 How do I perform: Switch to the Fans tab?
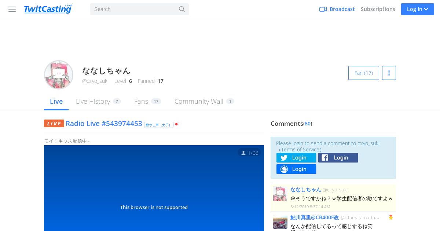pyautogui.click(x=148, y=102)
